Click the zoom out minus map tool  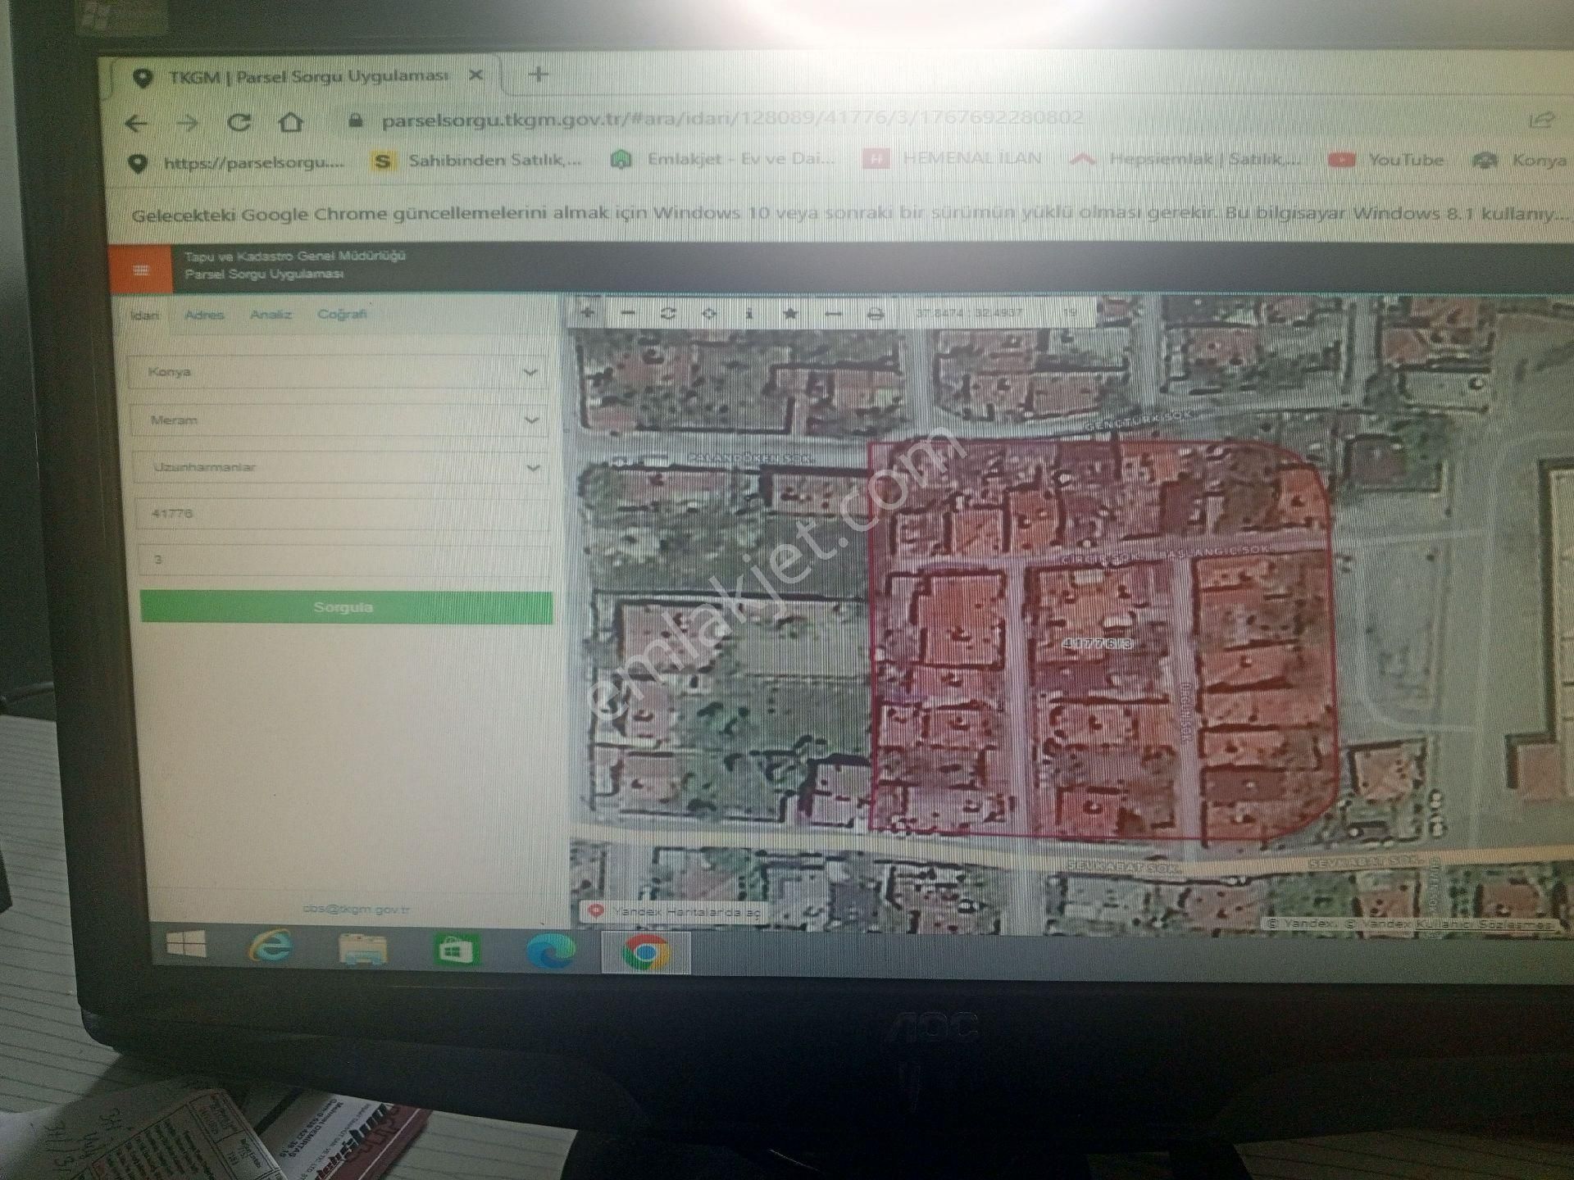pyautogui.click(x=628, y=313)
